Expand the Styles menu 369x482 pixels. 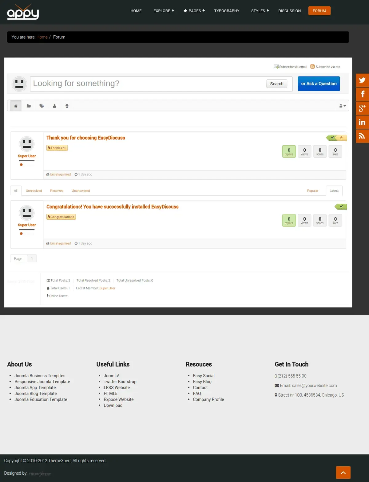tap(260, 11)
